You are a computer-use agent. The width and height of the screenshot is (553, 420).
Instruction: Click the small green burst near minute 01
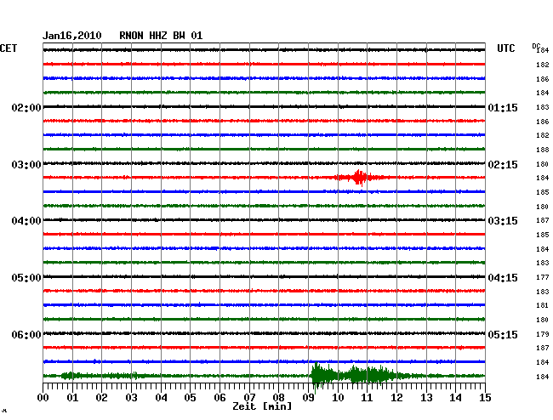coord(69,376)
